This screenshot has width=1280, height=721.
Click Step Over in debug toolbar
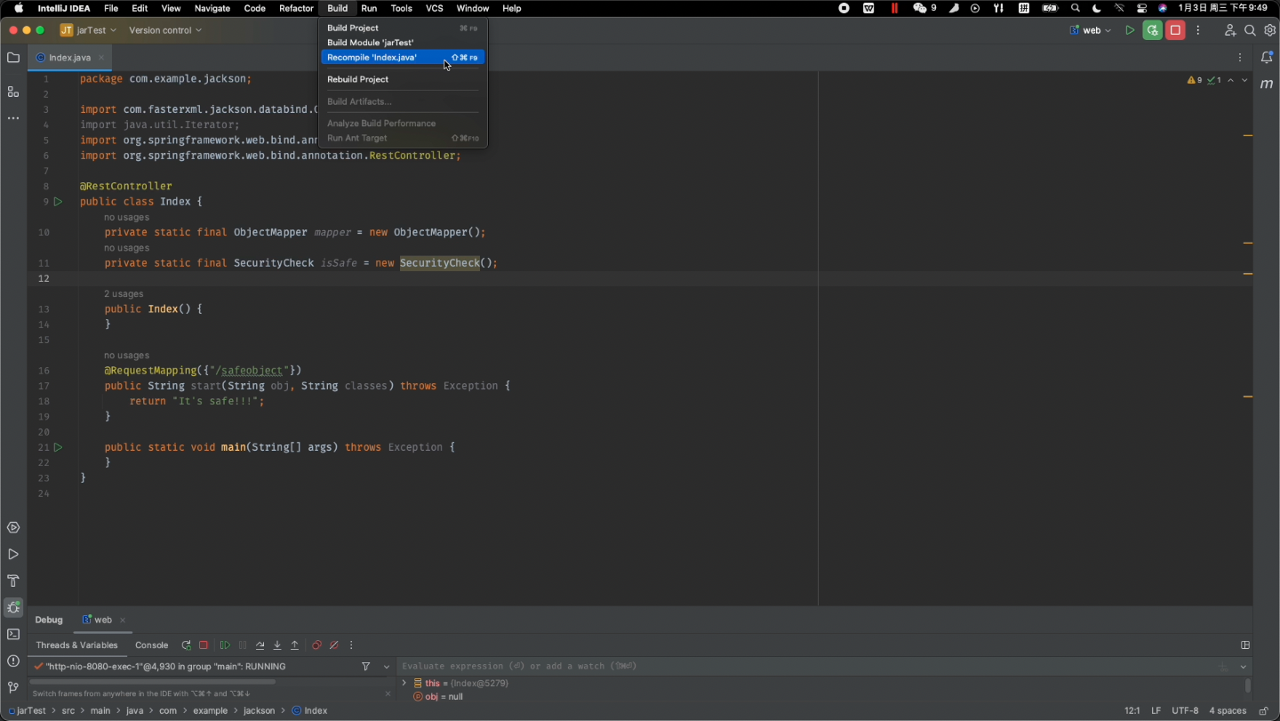point(260,645)
